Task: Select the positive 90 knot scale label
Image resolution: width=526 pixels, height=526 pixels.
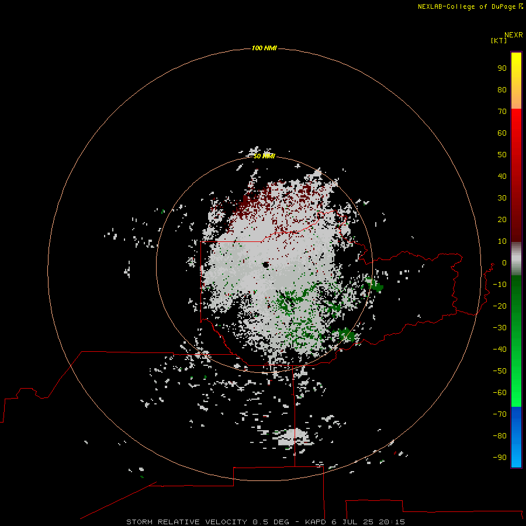Action: (502, 68)
